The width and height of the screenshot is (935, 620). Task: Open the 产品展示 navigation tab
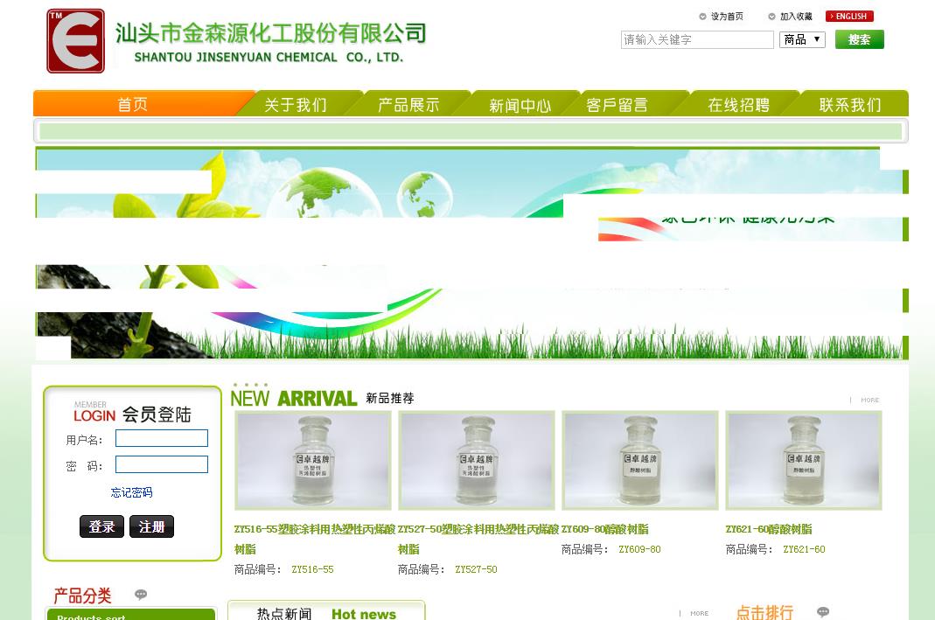pos(408,105)
